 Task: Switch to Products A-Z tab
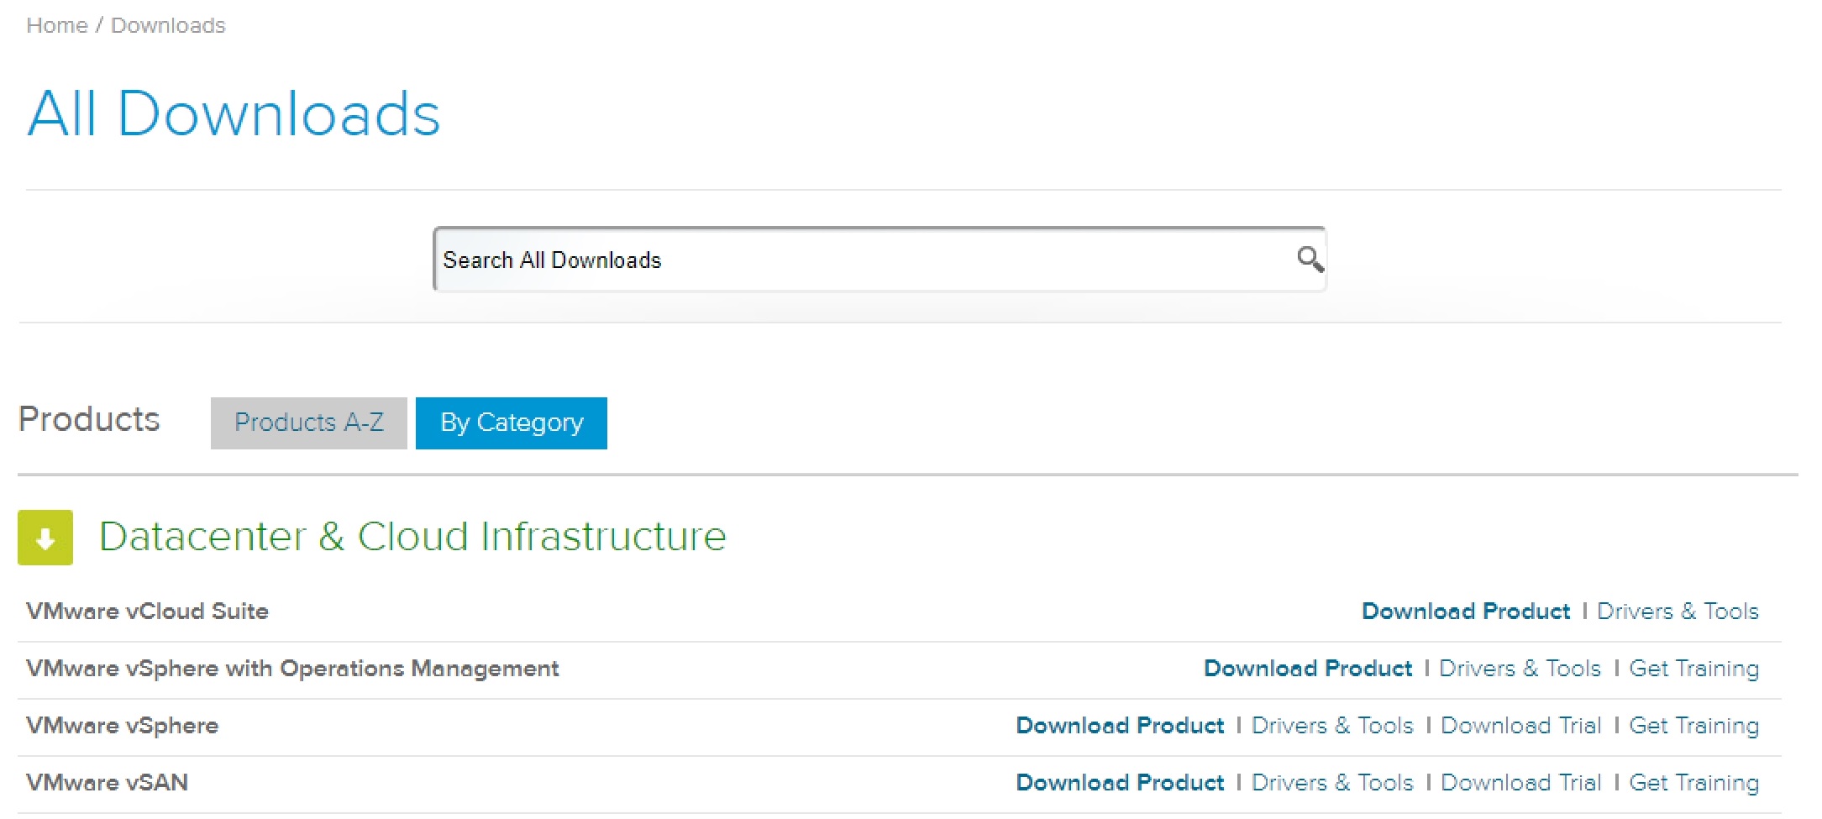pos(308,423)
